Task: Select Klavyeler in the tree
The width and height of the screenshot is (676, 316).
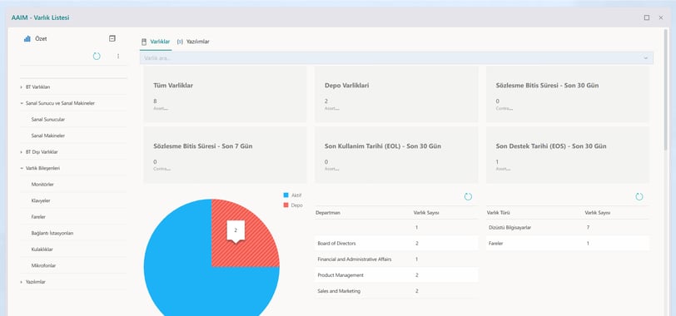Action: [41, 200]
